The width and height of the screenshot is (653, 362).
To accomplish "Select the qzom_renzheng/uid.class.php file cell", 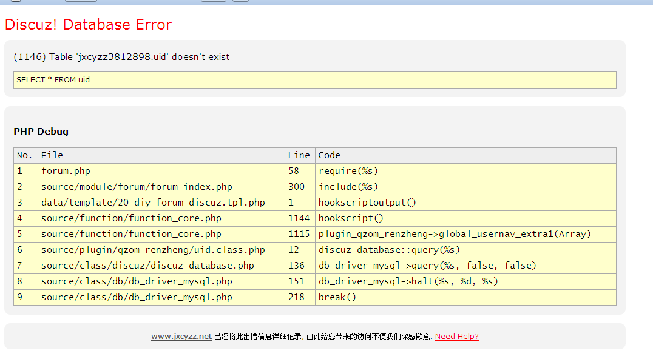I will point(161,250).
